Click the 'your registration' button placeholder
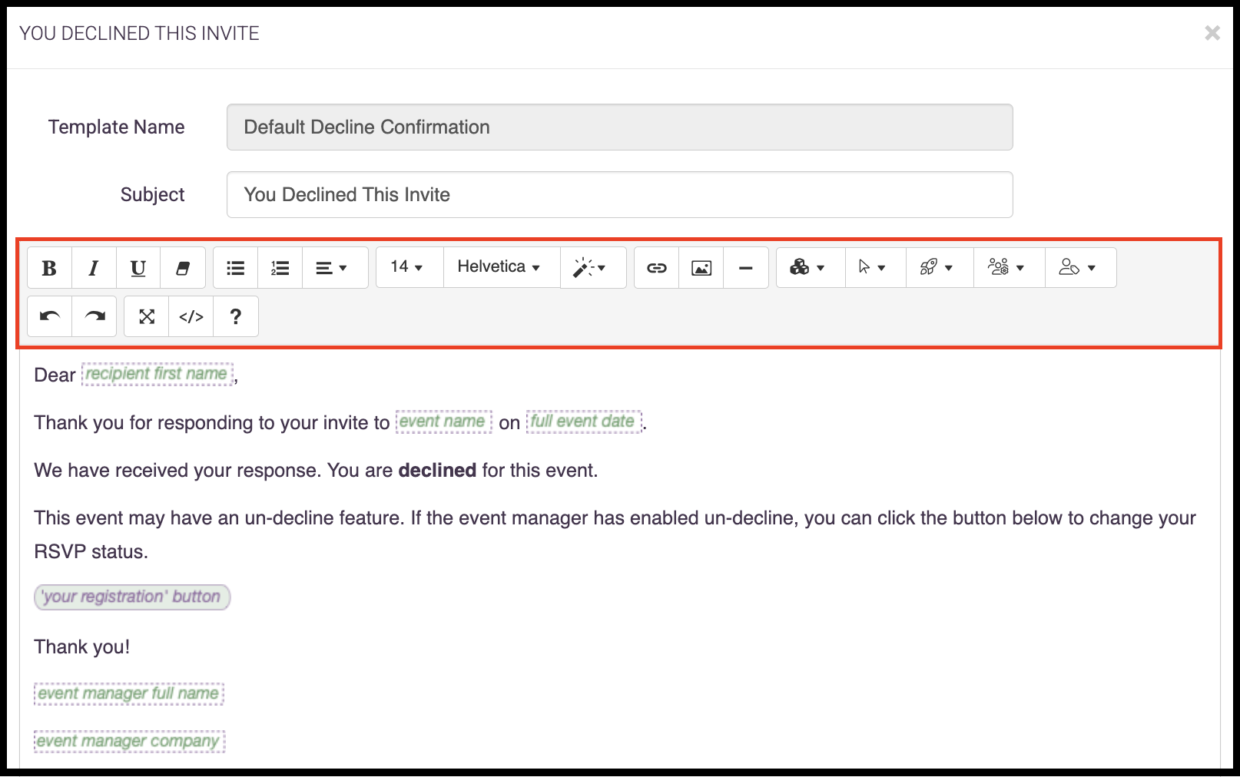 coord(132,597)
